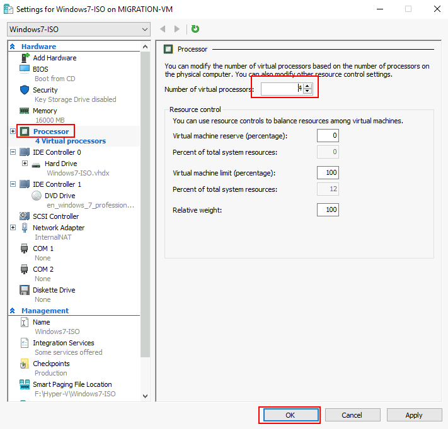
Task: Click the DVD Drive disc icon
Action: click(x=36, y=196)
